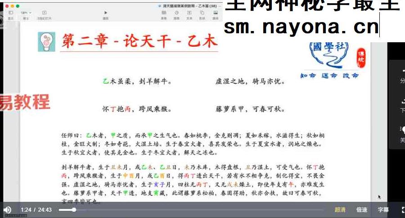Enter fullscreen via the corner icon
This screenshot has height=218, width=405.
coord(403,210)
